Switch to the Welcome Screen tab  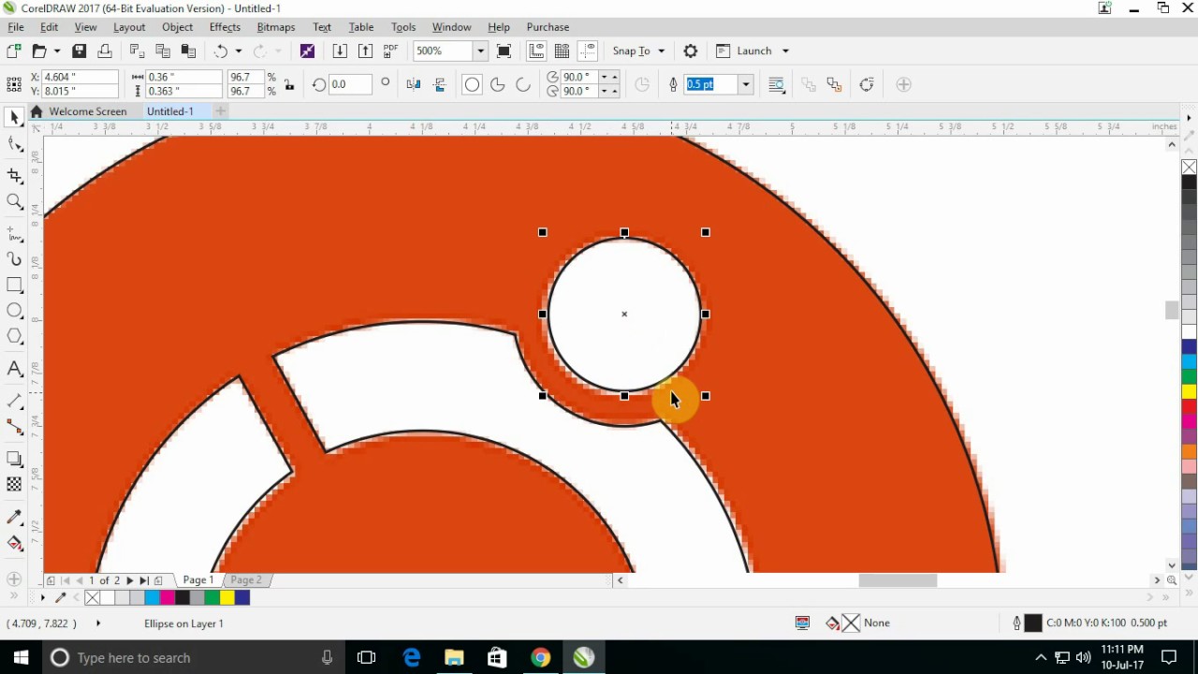coord(88,111)
